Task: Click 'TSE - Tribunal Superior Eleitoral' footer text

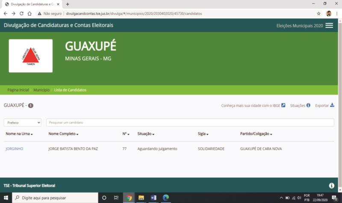Action: point(29,185)
